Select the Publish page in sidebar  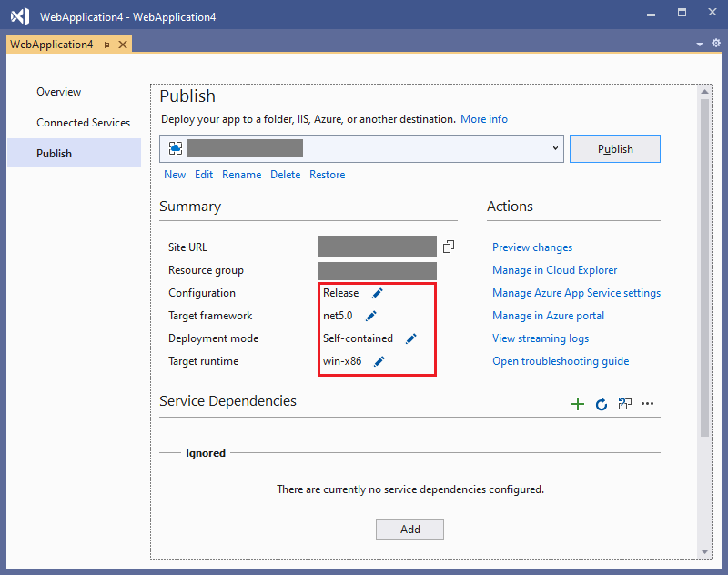(75, 153)
